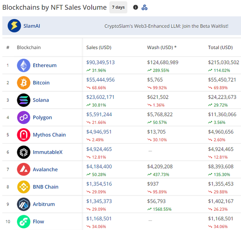Click the info icon beside 7 days
Viewport: 241px width, 230px height.
[135, 7]
